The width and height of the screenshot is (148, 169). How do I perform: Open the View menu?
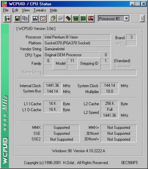point(26,10)
